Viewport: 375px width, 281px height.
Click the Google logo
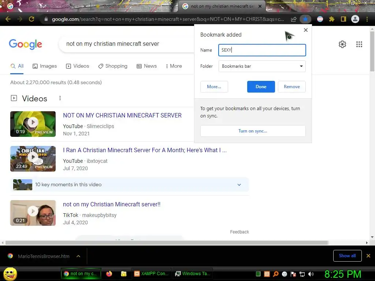[x=26, y=44]
